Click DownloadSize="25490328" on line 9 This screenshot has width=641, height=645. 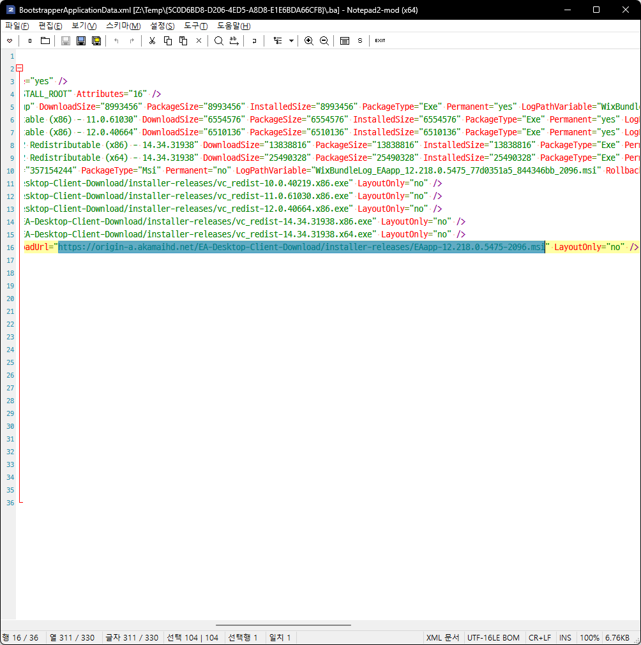[x=257, y=158]
